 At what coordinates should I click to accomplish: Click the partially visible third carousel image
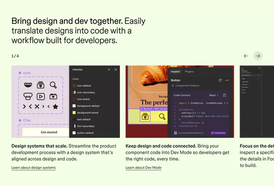pyautogui.click(x=257, y=101)
